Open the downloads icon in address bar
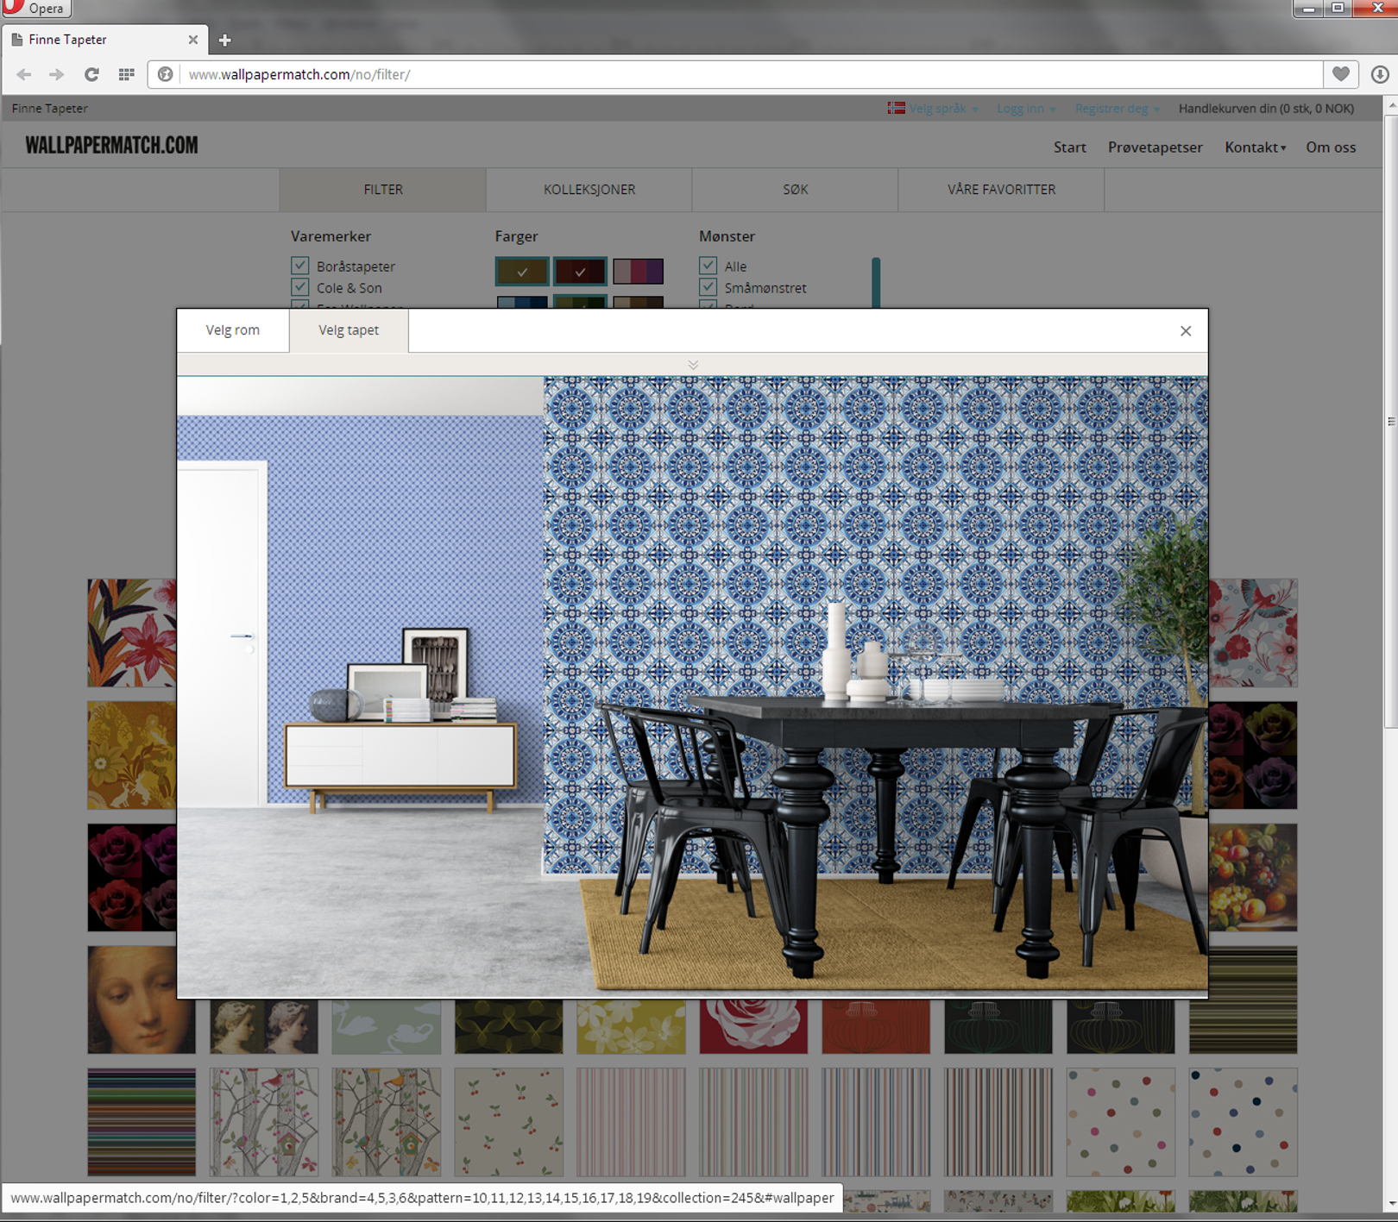Screen dimensions: 1398x1222 click(1379, 75)
